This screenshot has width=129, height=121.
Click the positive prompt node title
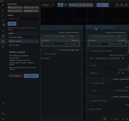coord(99,101)
